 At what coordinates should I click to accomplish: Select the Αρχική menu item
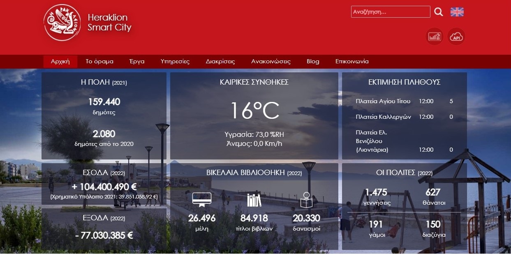tap(60, 62)
